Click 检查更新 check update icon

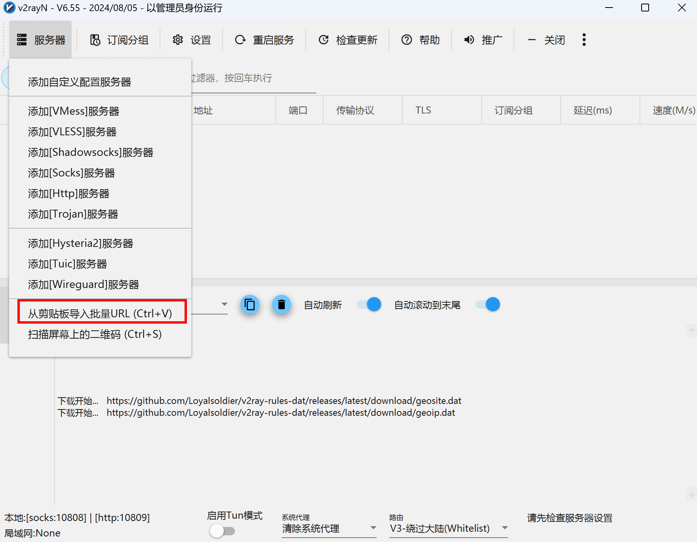324,40
